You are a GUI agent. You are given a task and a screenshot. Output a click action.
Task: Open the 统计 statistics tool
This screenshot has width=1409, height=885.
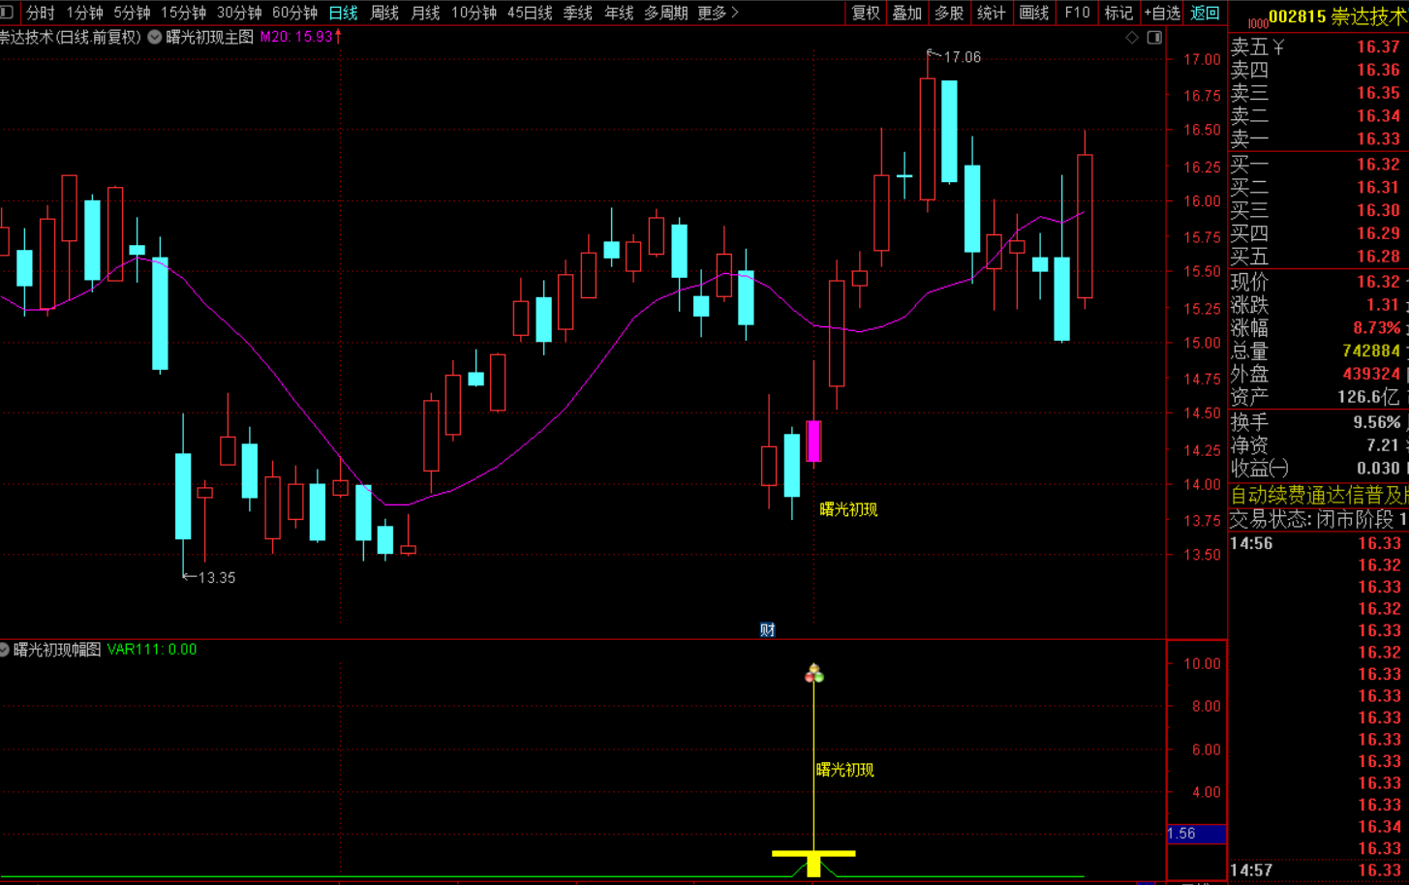991,13
